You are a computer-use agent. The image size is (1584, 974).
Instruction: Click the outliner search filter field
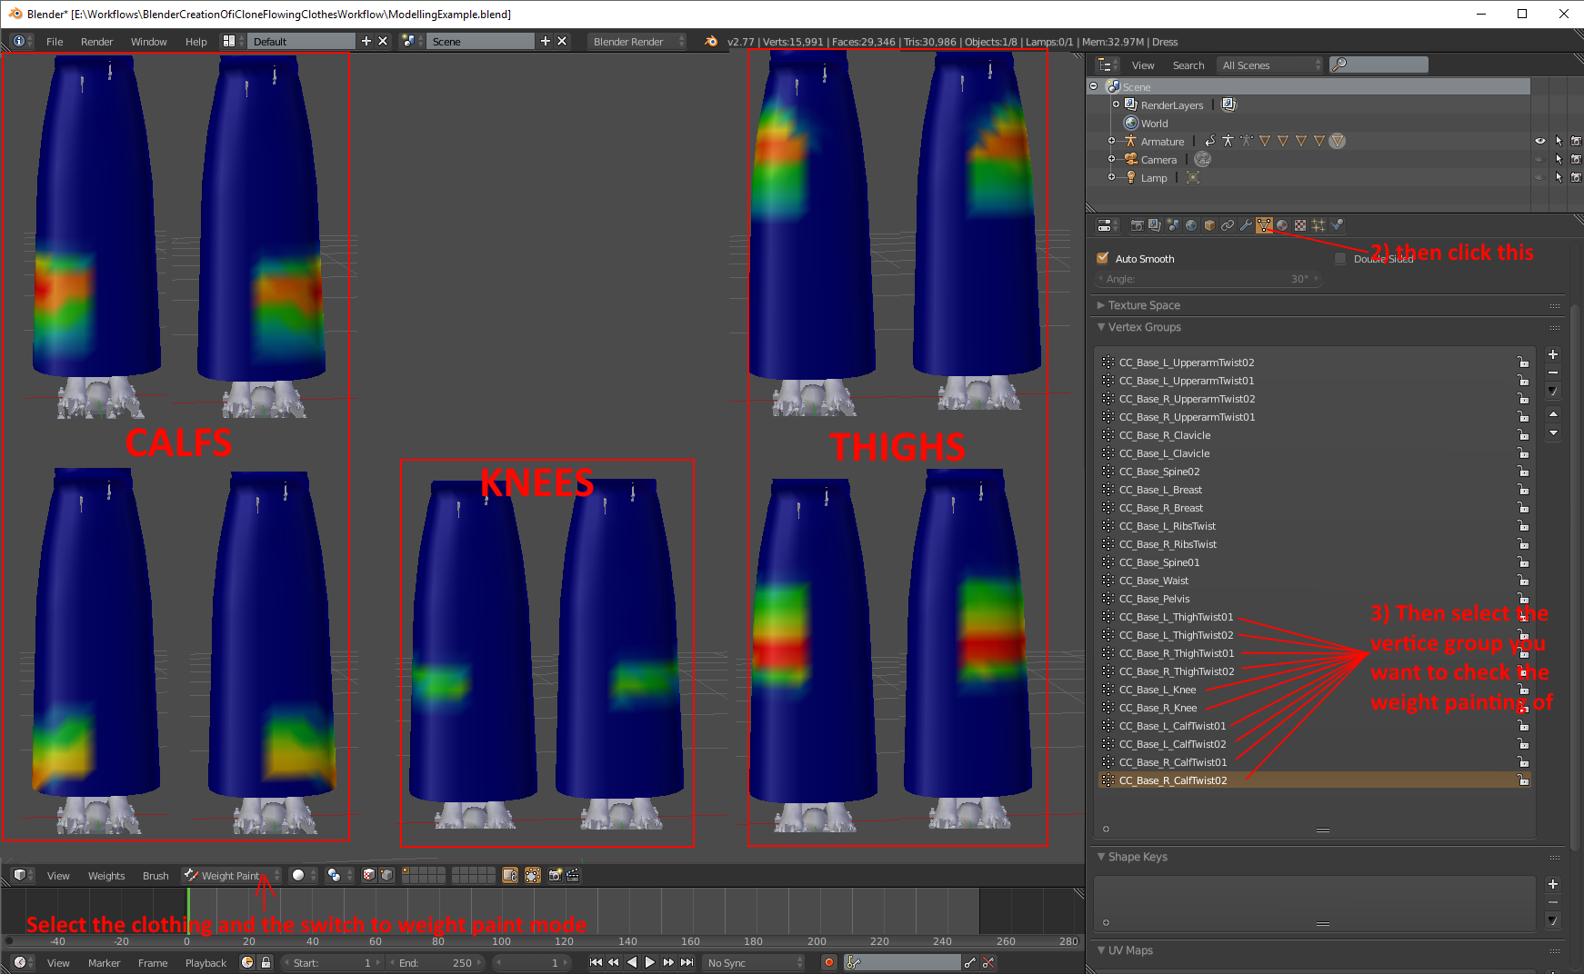(x=1378, y=65)
